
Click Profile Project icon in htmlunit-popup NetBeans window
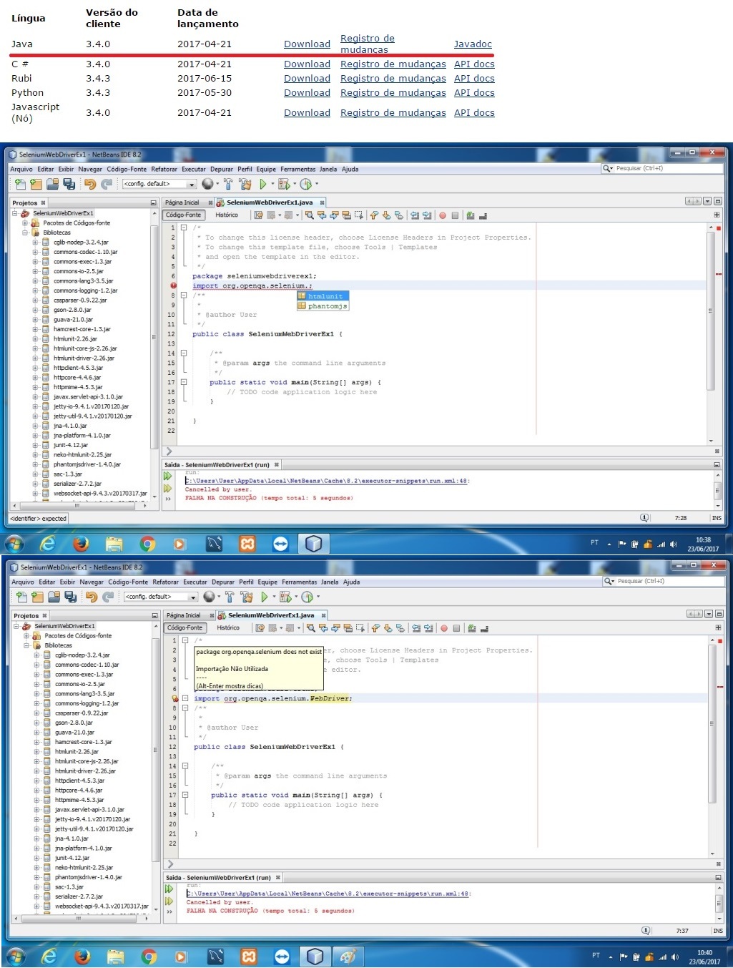(x=305, y=184)
